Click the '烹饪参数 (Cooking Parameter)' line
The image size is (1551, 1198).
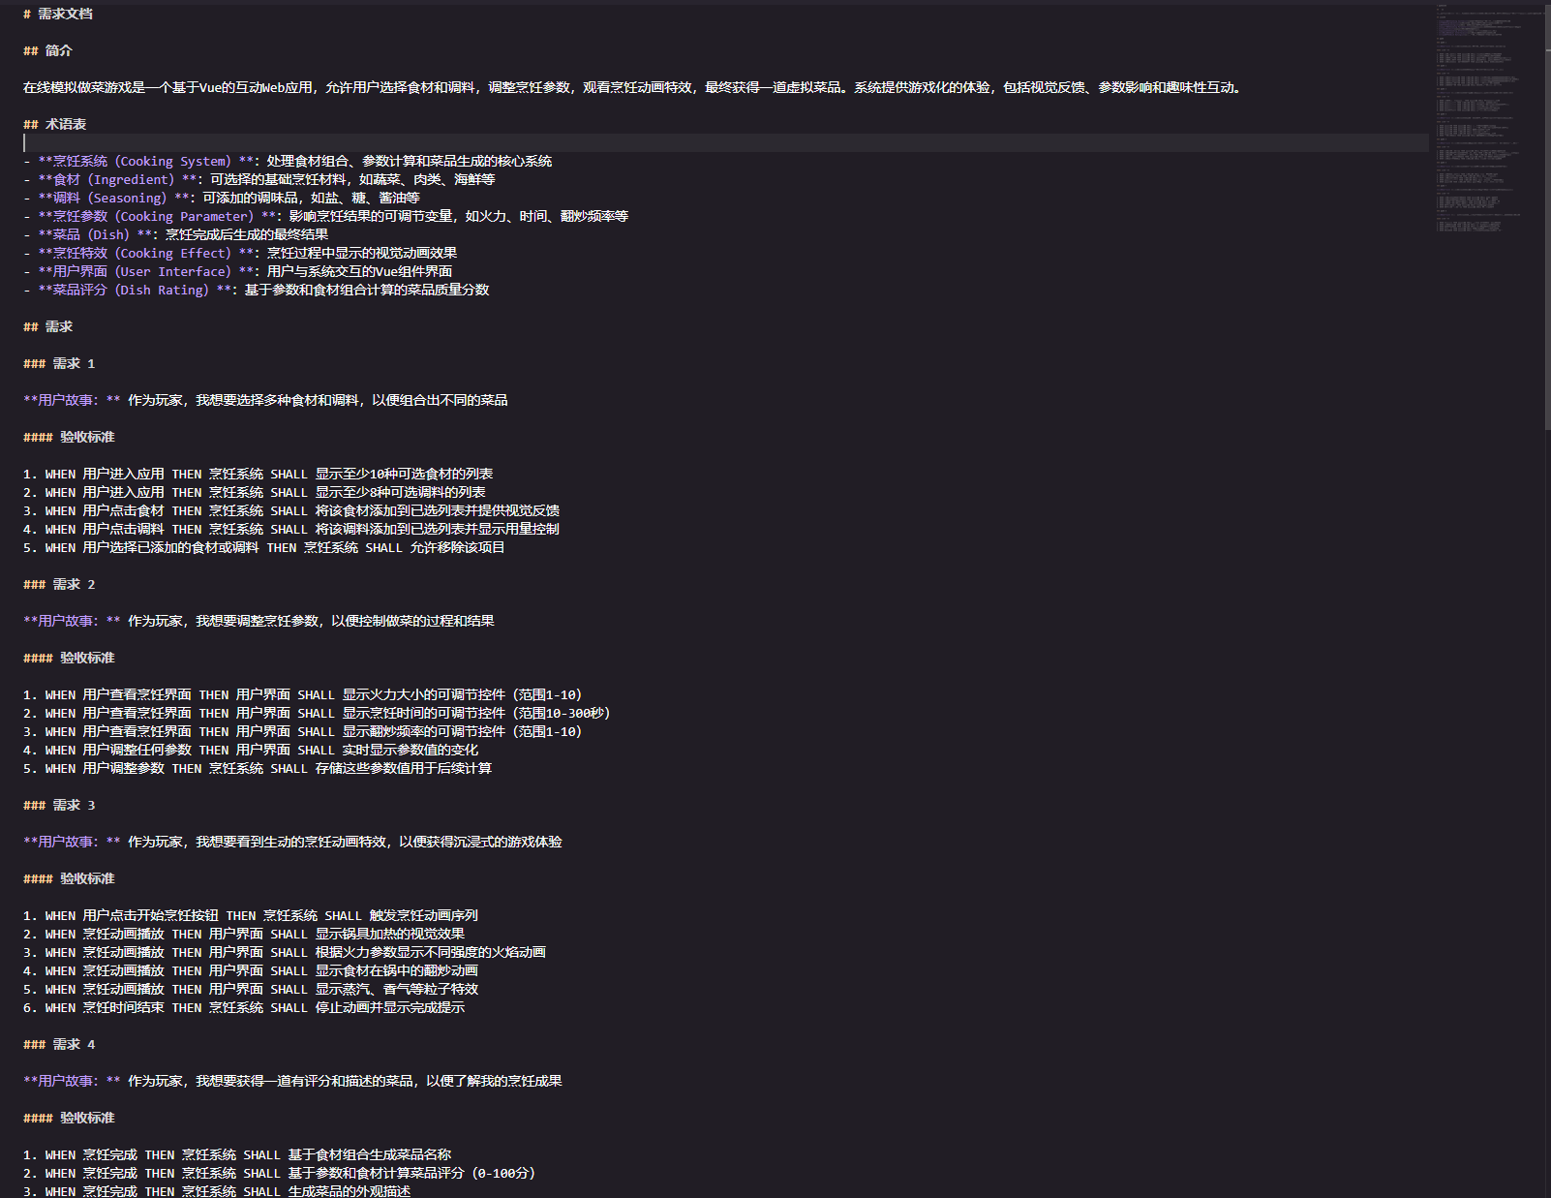326,216
